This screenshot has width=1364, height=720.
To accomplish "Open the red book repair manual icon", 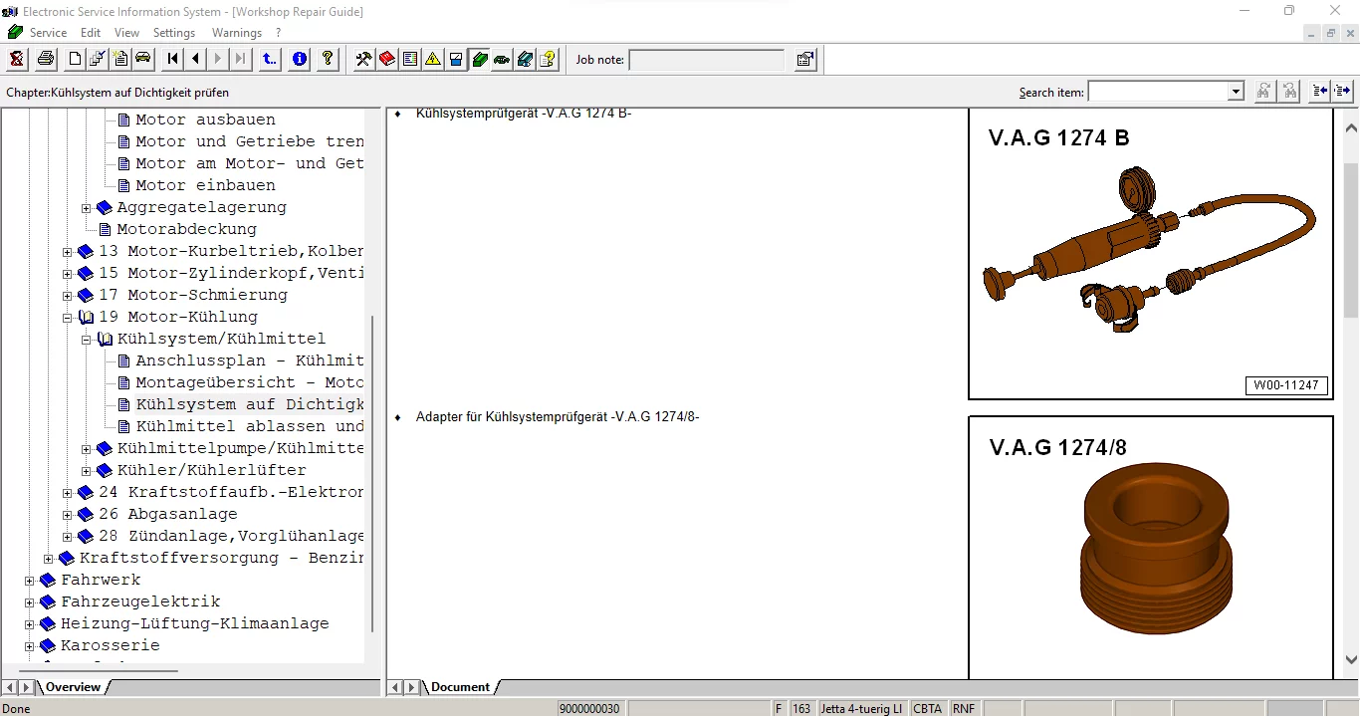I will (386, 59).
